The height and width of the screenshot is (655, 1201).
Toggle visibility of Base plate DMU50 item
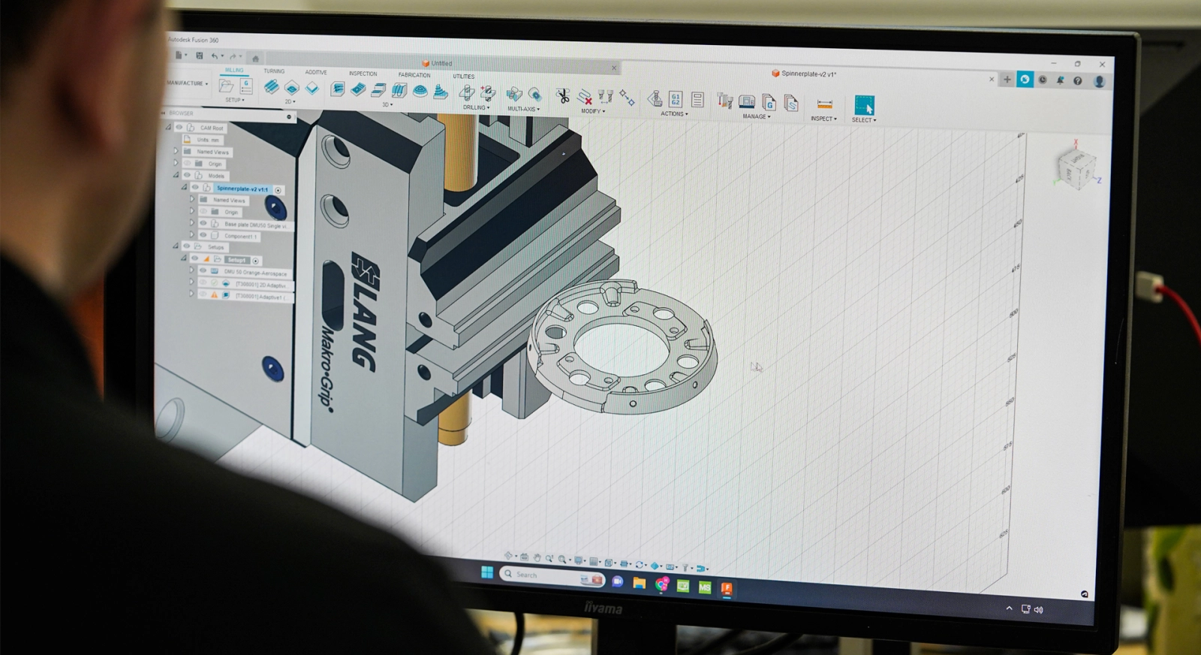[x=203, y=223]
